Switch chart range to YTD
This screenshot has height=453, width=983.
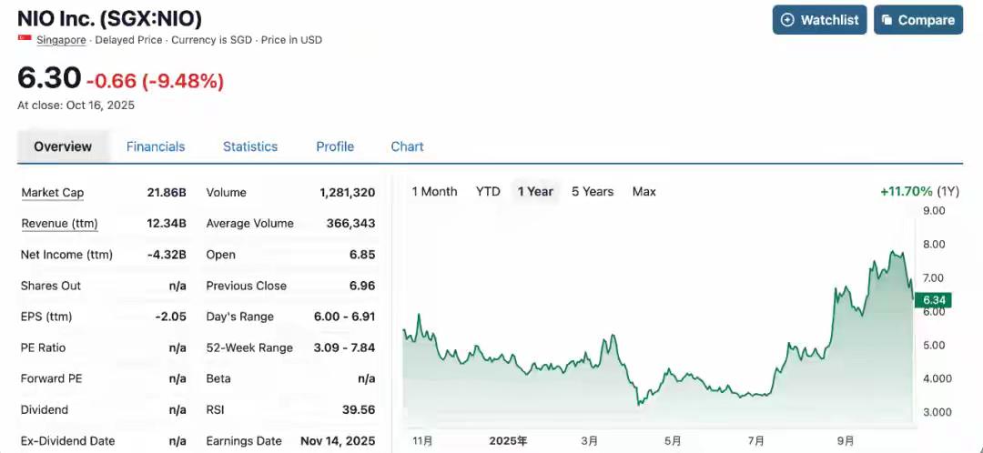(x=488, y=192)
